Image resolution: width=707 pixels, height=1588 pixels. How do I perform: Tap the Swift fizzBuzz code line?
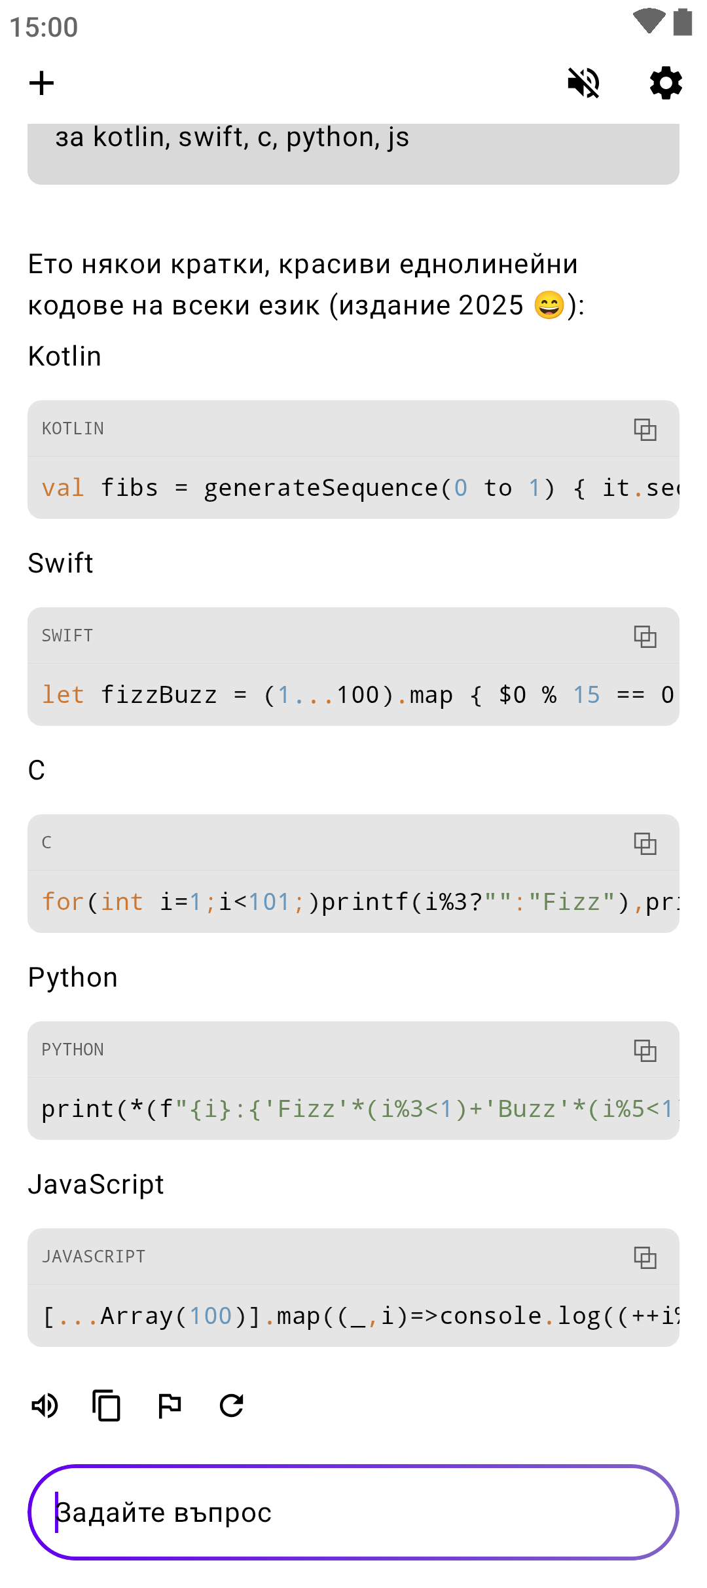point(353,695)
